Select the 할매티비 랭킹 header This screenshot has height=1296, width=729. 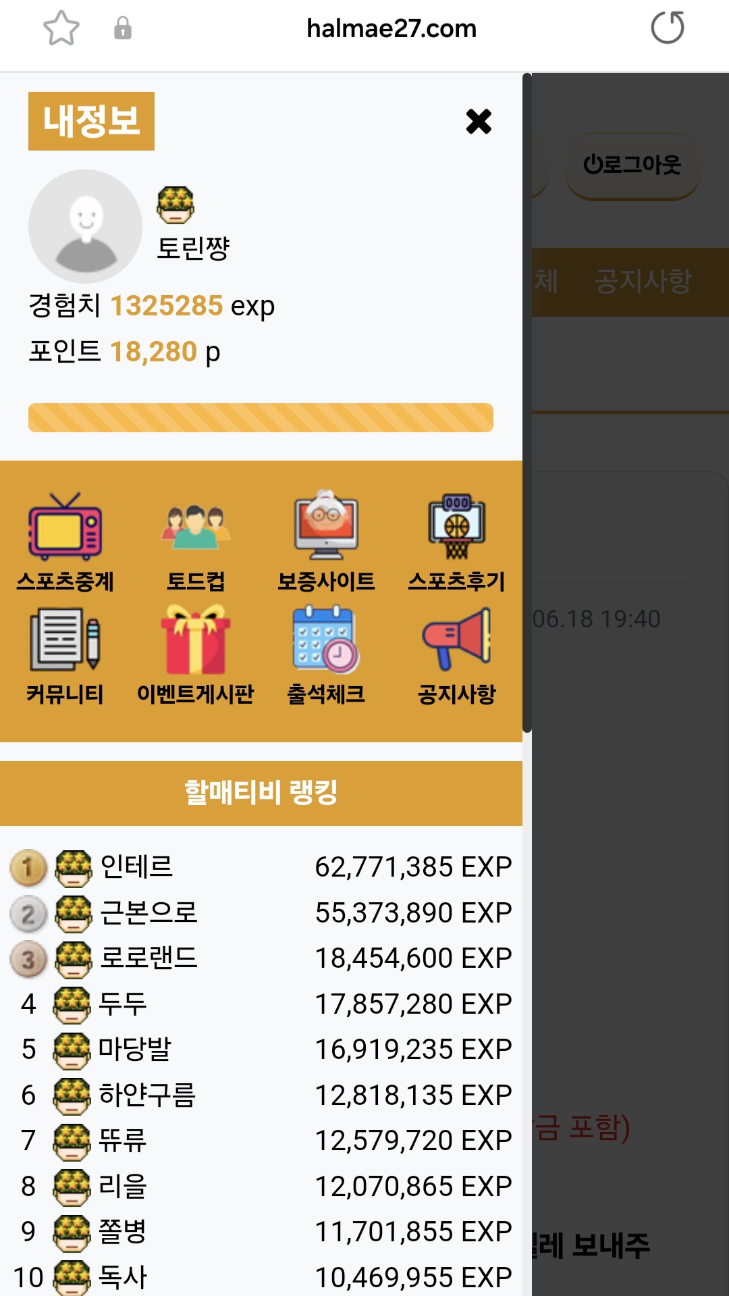click(261, 793)
